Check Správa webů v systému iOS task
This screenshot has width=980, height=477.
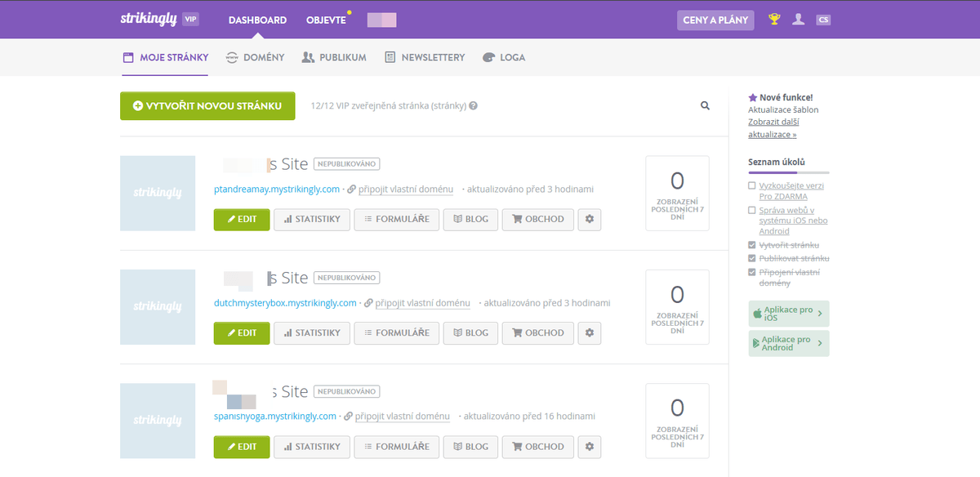coord(752,211)
